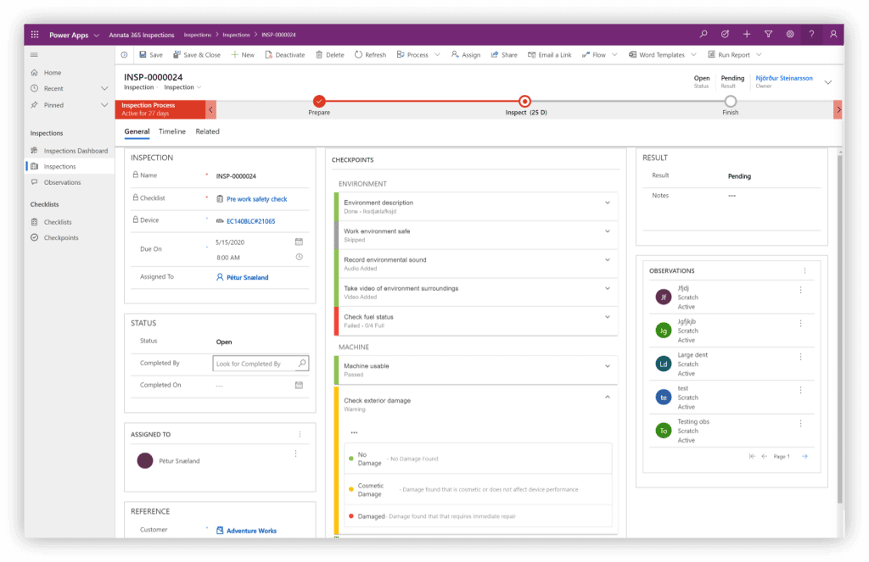Image resolution: width=869 pixels, height=562 pixels.
Task: Click Share command
Action: click(504, 55)
